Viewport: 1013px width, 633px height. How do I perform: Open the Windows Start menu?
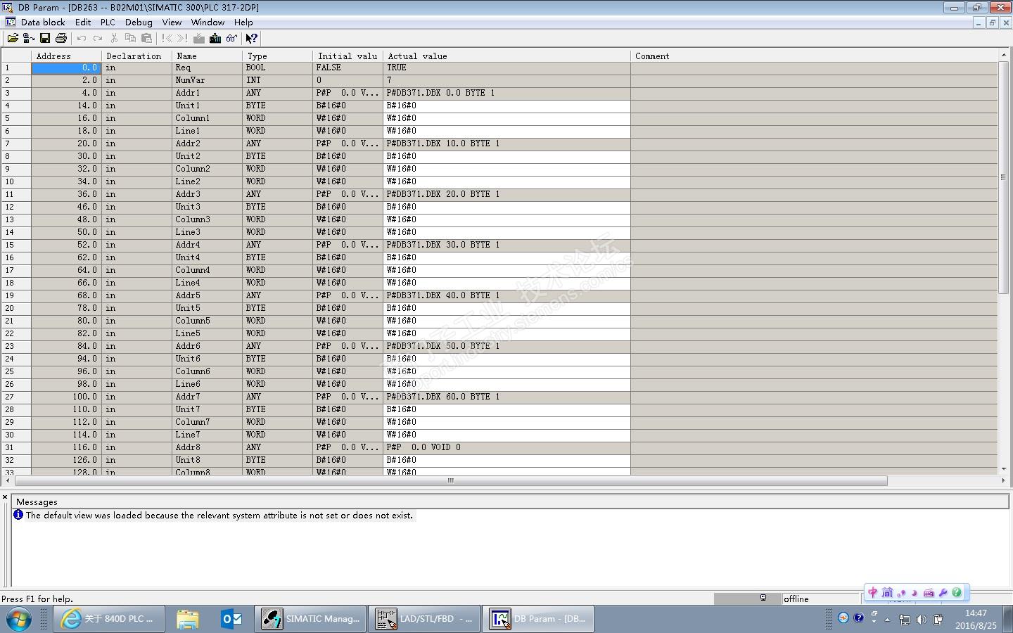tap(18, 619)
